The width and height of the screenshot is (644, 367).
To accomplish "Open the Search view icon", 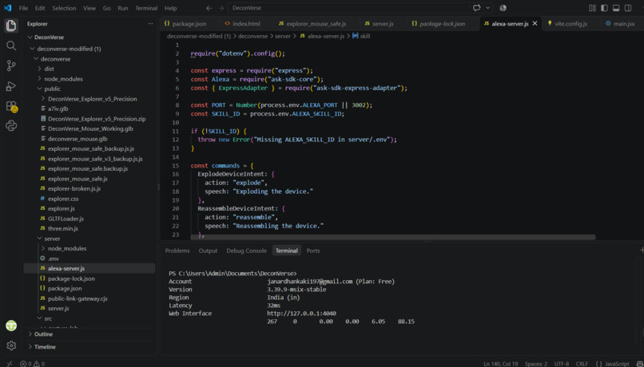I will click(11, 45).
